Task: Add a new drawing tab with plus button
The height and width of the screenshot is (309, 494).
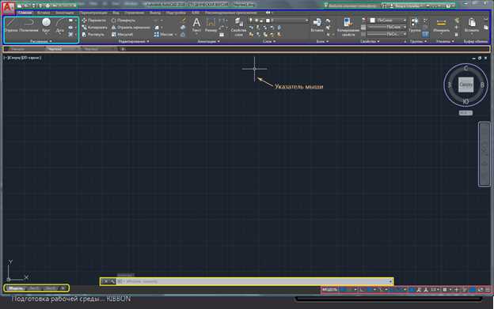Action: click(123, 49)
